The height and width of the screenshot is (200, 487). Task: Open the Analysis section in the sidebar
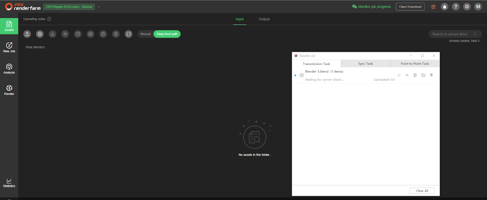click(9, 69)
